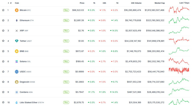Click Buy button for Tether
192x105 pixels.
pos(66,41)
